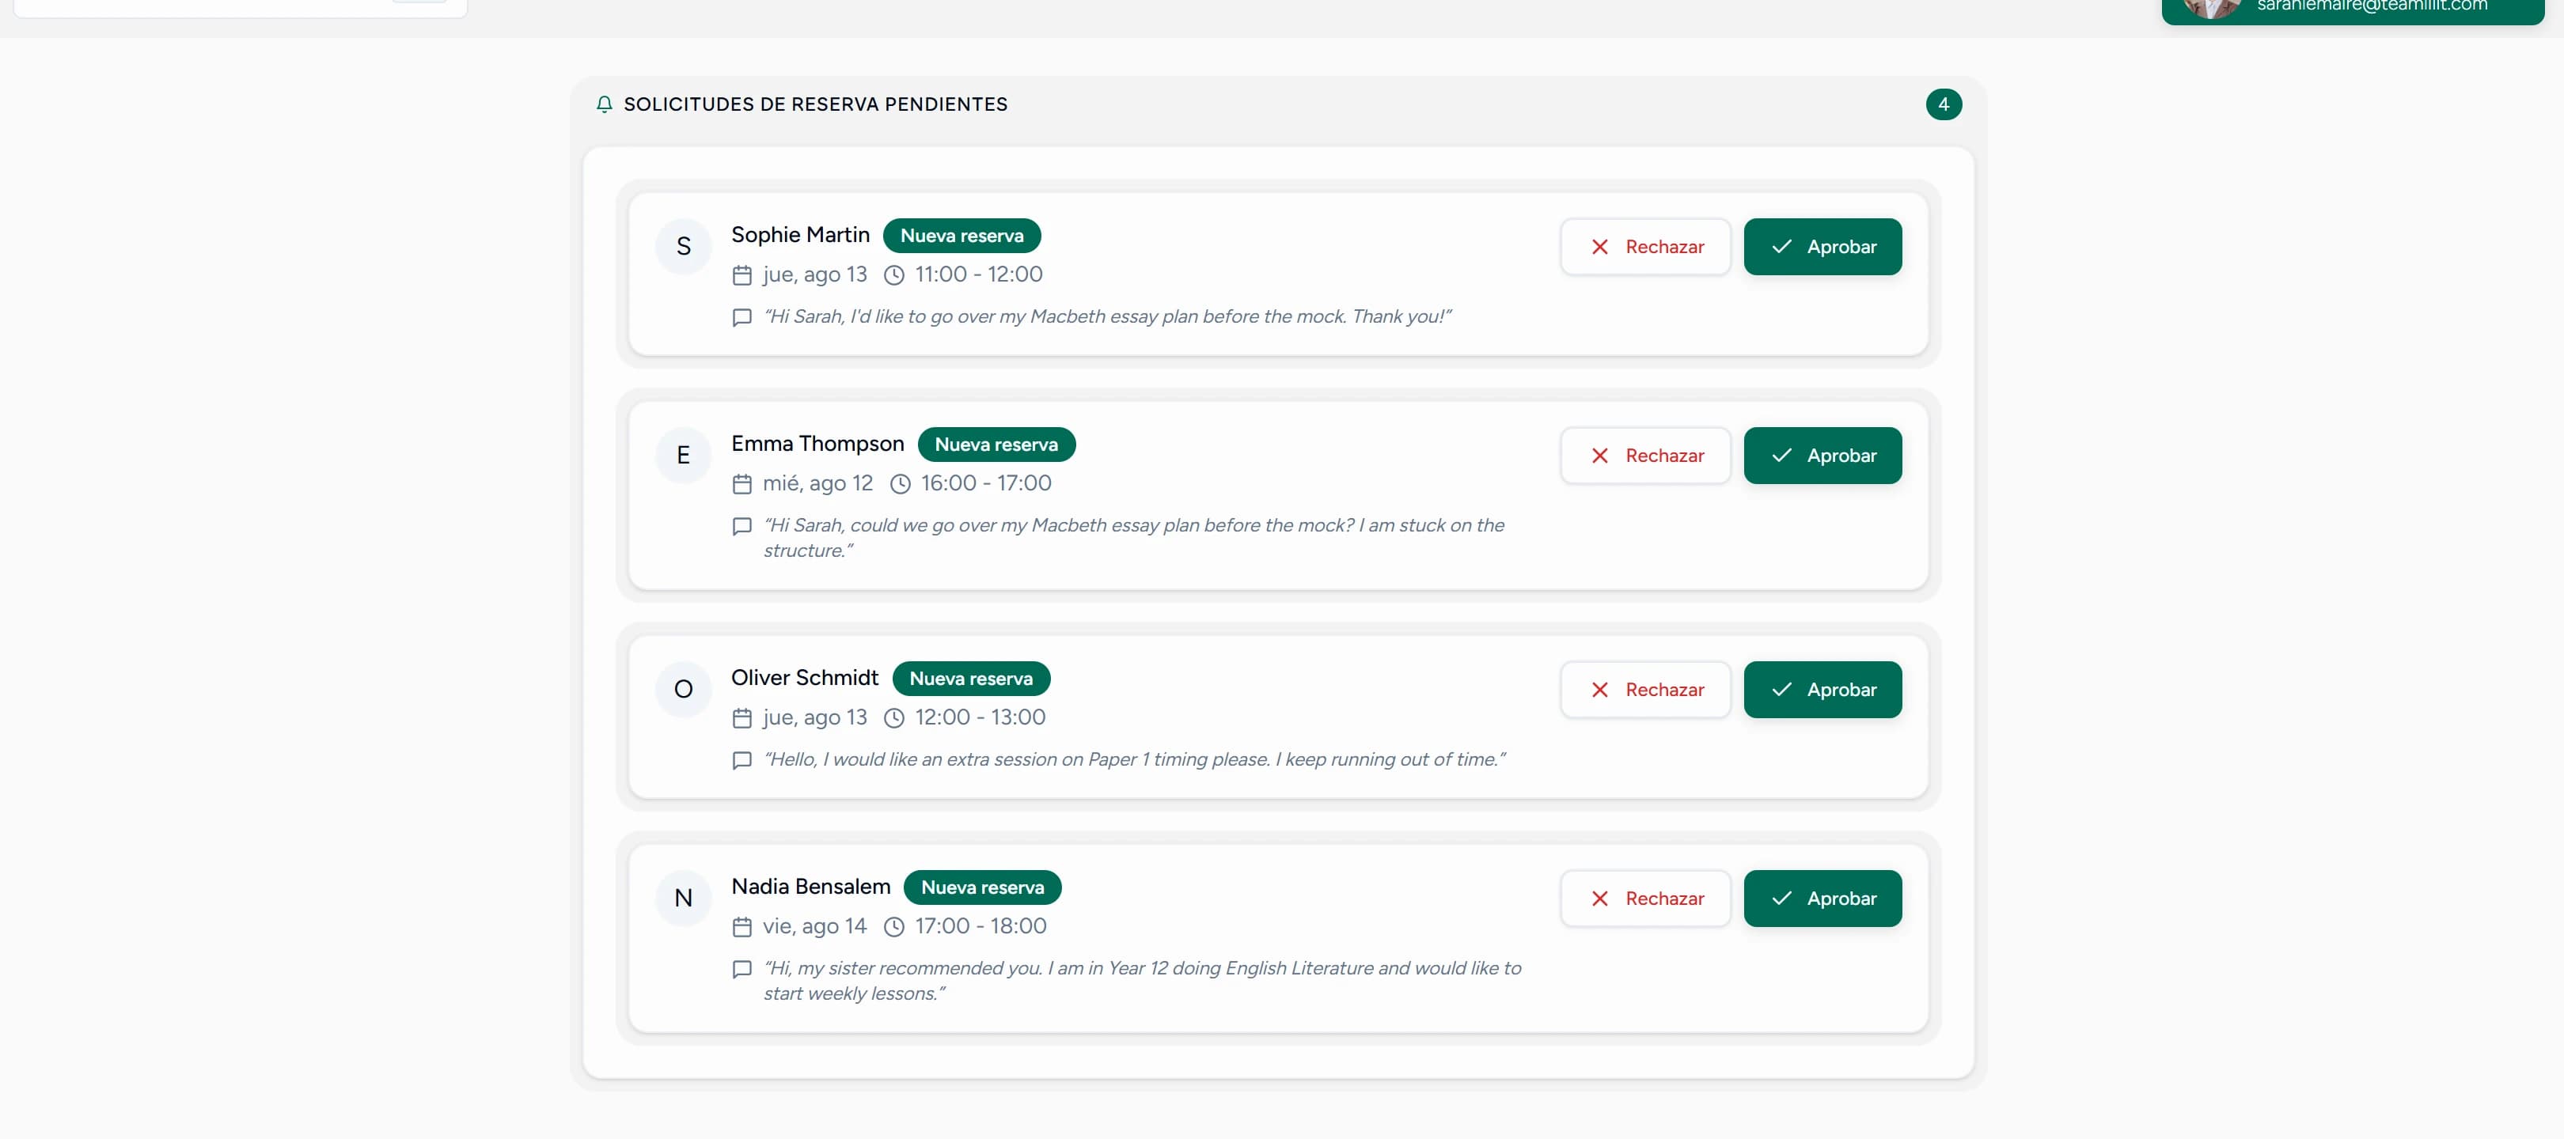Approve Nadia Bensalem's booking request
The width and height of the screenshot is (2564, 1139).
(1822, 899)
